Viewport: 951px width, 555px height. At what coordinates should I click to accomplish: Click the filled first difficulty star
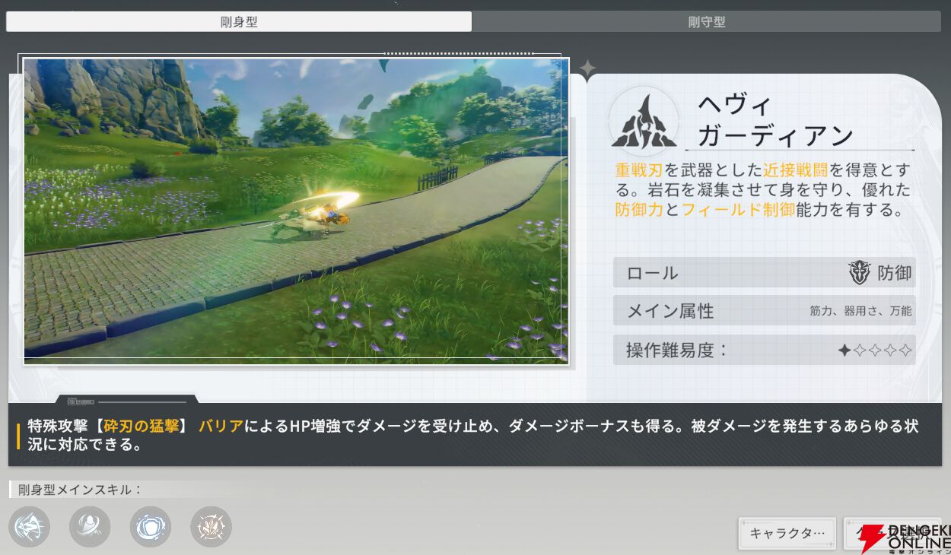(x=844, y=350)
